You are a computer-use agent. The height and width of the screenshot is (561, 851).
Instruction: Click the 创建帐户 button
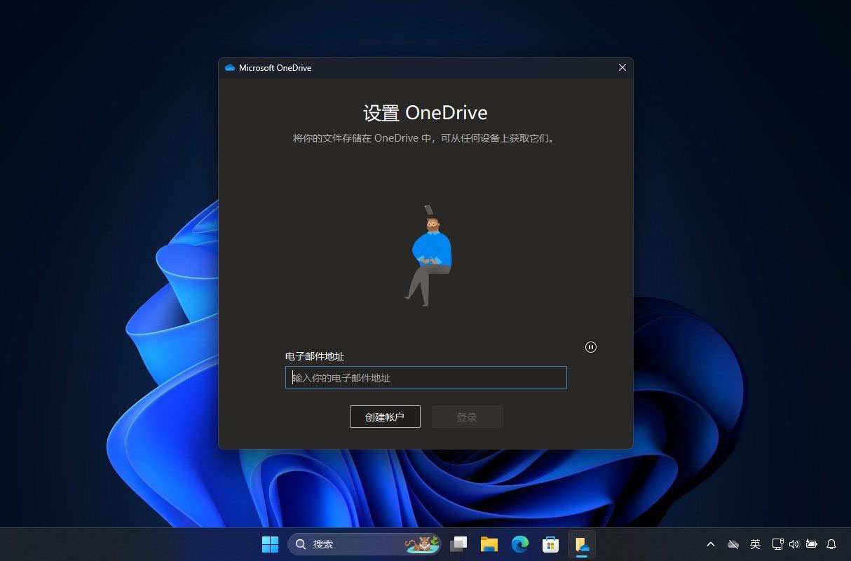pyautogui.click(x=385, y=417)
